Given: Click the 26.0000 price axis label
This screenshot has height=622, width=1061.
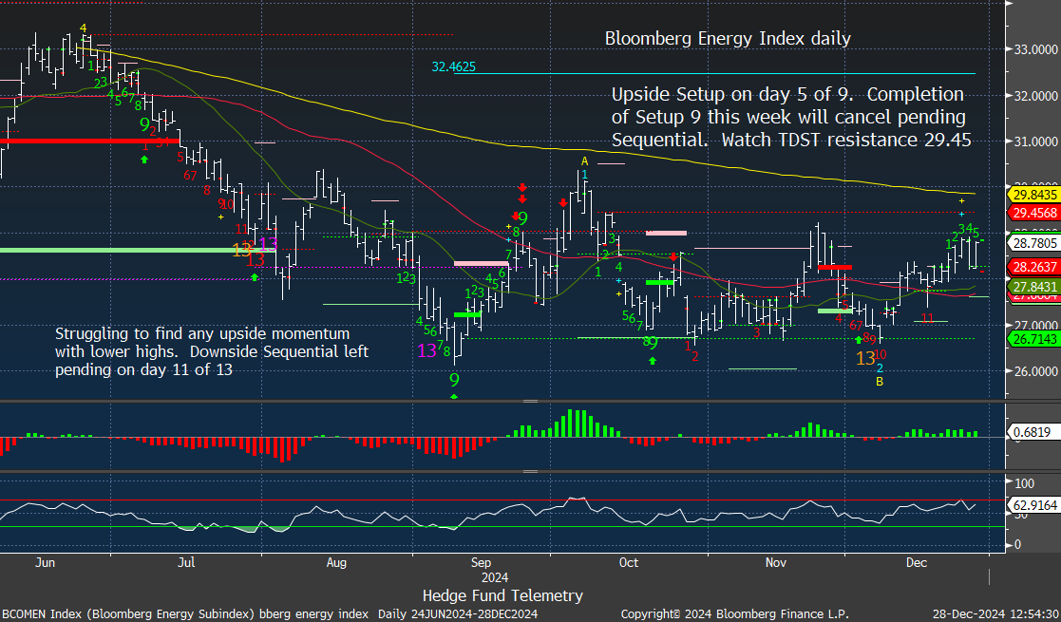Looking at the screenshot, I should 1036,371.
